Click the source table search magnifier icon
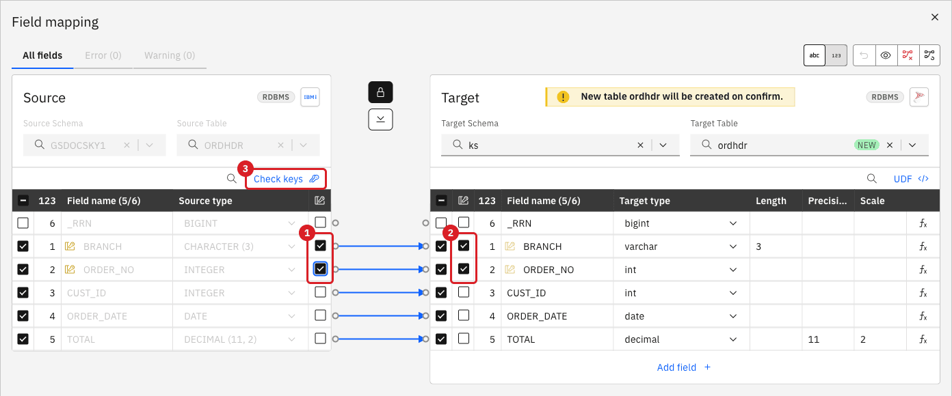952x396 pixels. (x=232, y=179)
